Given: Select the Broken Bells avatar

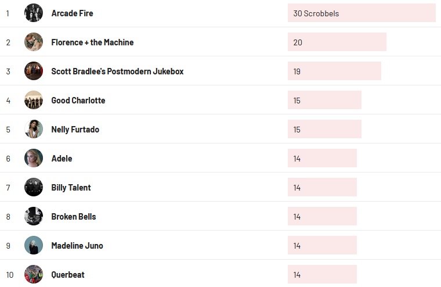Looking at the screenshot, I should tap(34, 216).
